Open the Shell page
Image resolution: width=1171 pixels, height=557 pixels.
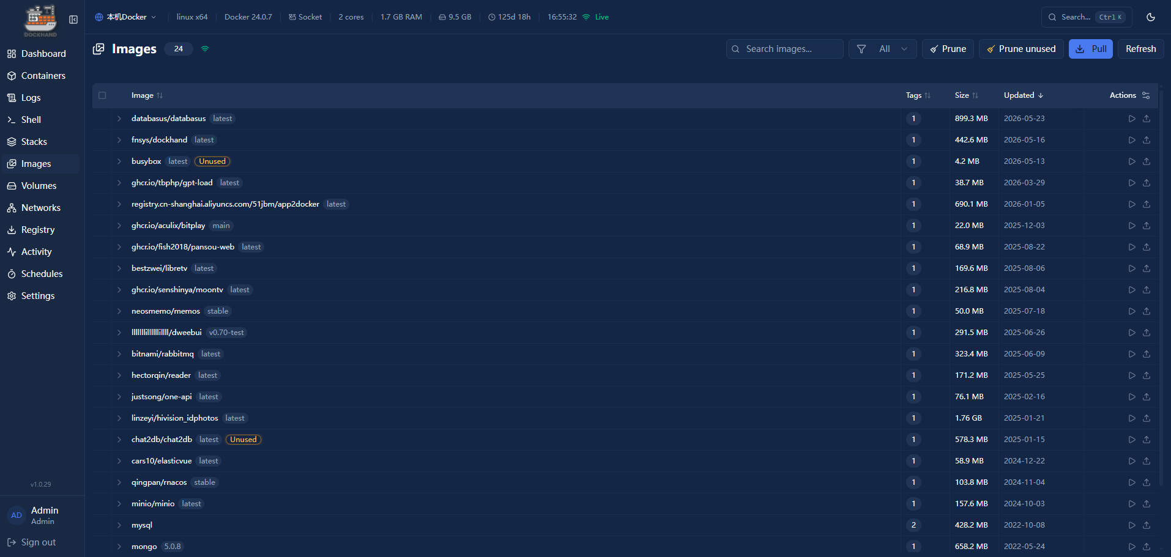(40, 120)
